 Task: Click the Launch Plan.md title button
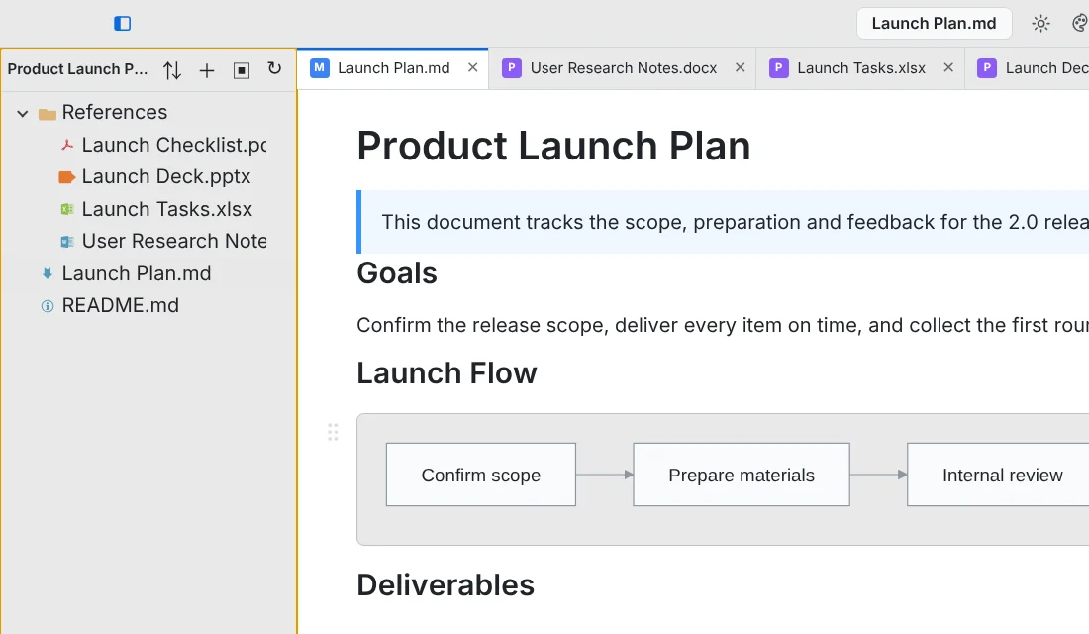[934, 24]
